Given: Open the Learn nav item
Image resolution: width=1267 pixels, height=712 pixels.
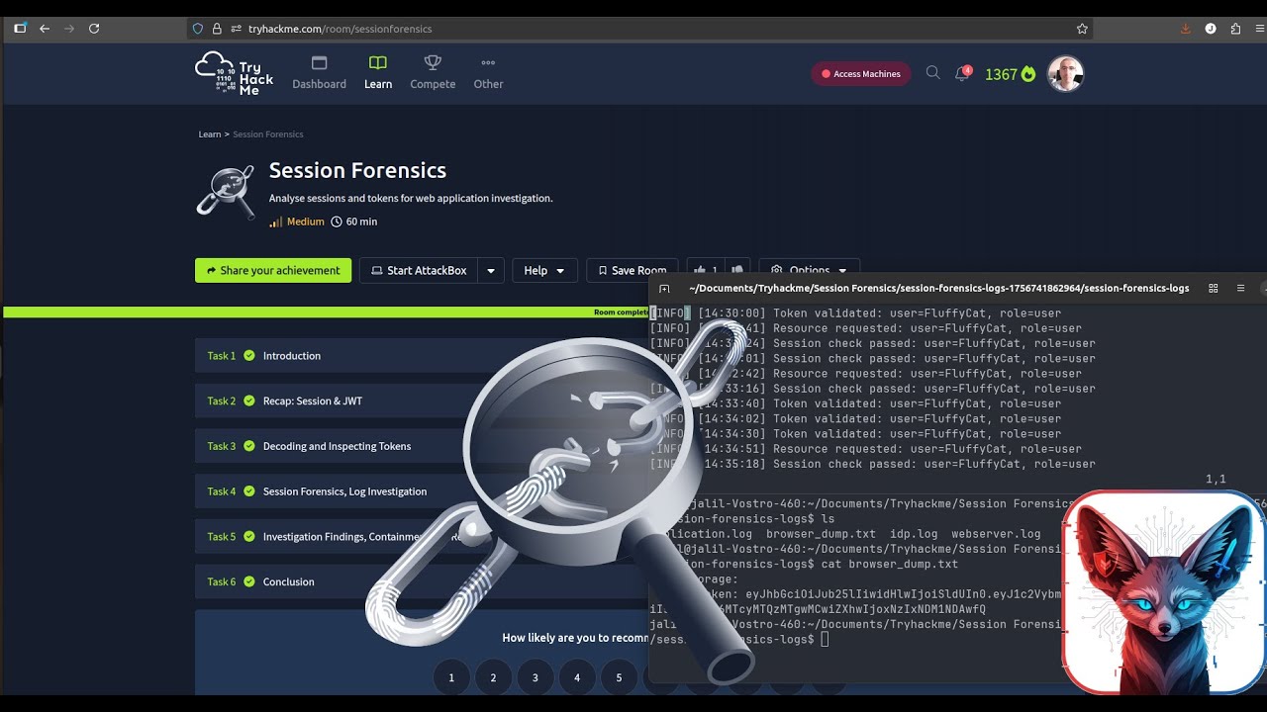Looking at the screenshot, I should click(378, 74).
